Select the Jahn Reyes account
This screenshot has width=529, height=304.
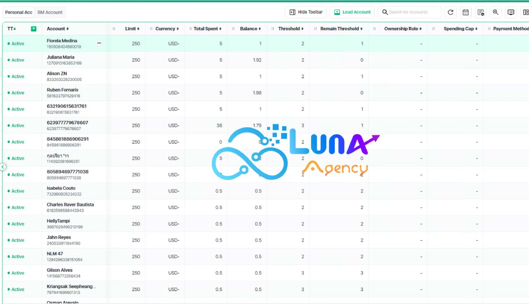tap(59, 237)
